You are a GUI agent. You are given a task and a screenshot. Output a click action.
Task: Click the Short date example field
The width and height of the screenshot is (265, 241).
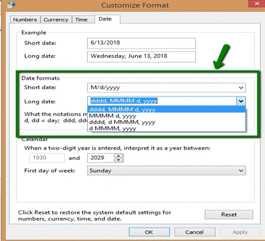click(141, 43)
